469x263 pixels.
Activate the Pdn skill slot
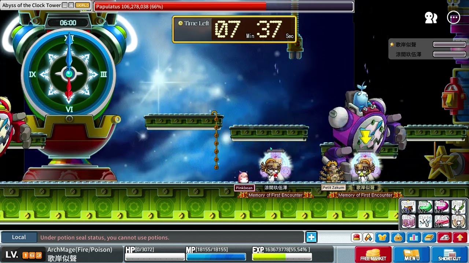(x=458, y=221)
